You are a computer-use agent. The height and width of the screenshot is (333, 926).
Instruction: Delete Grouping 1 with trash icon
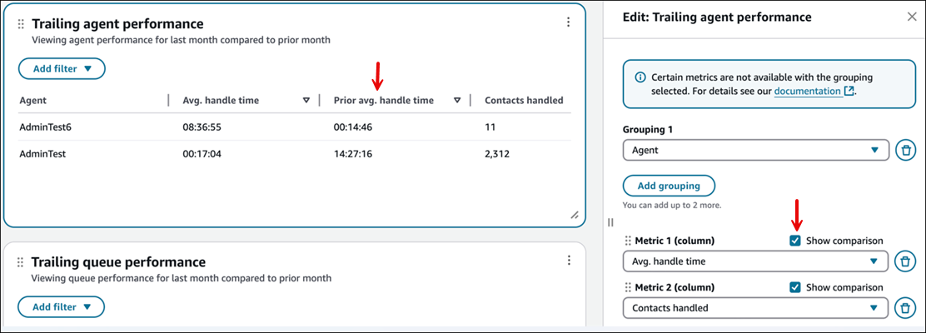coord(904,151)
